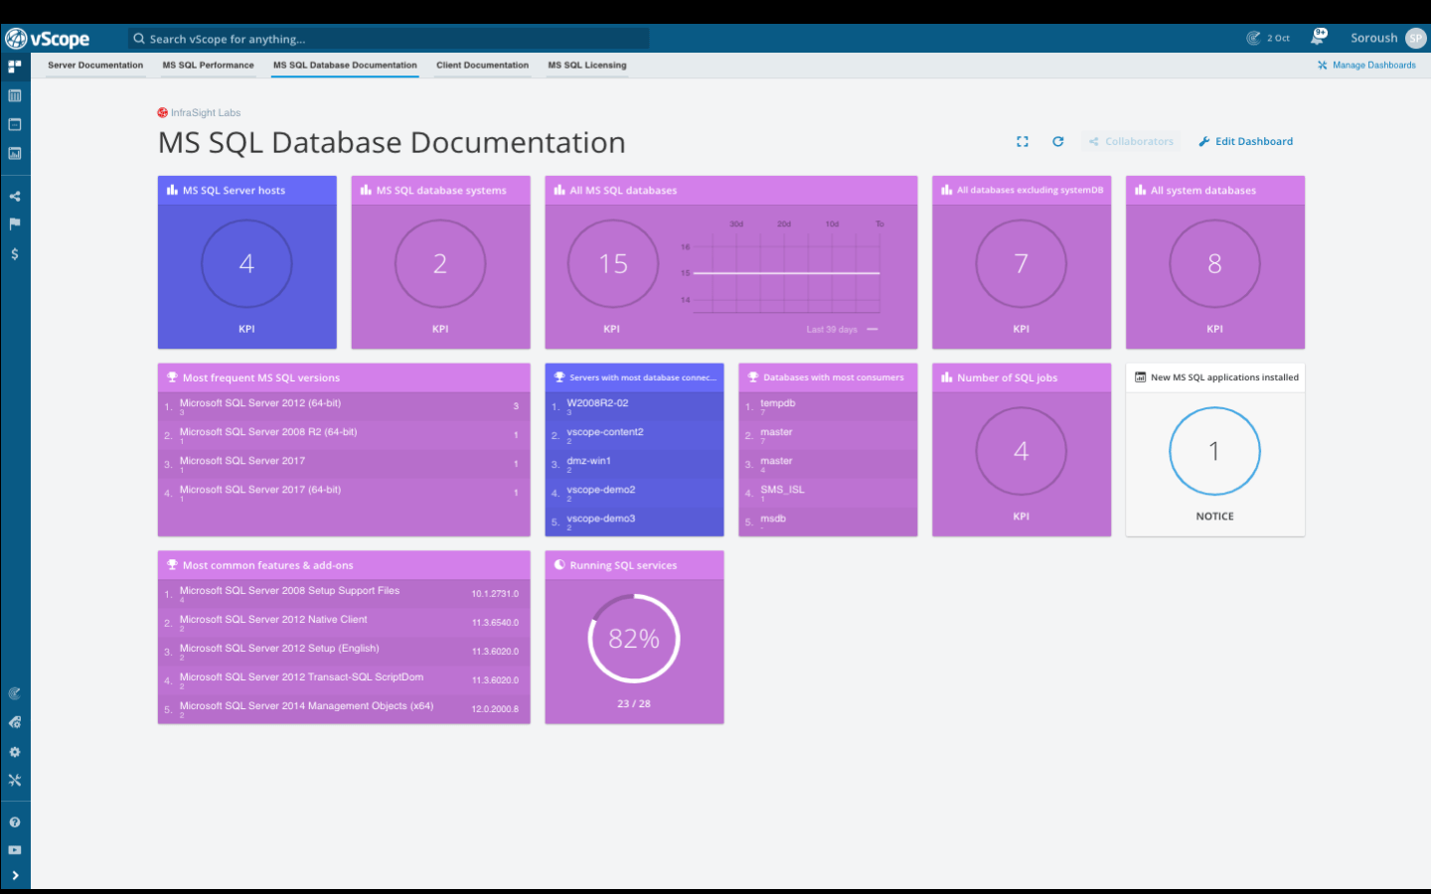Open the Tables icon in sidebar
1431x894 pixels.
[x=14, y=95]
